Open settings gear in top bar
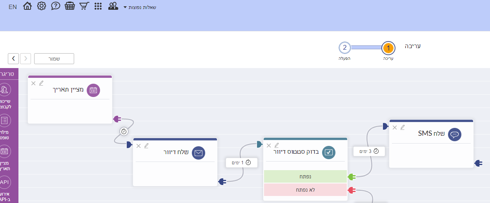This screenshot has width=490, height=203. coord(42,6)
